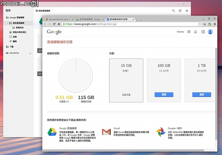Click the Chrome home button

point(59,24)
